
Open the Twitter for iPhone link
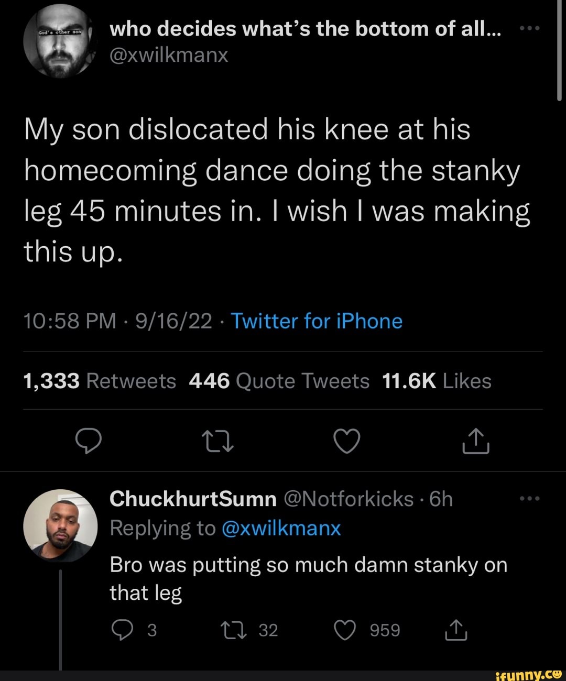[x=317, y=321]
